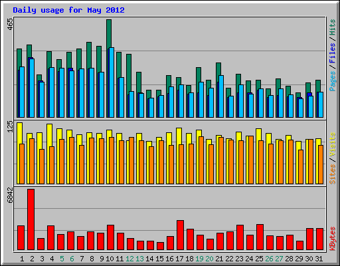Image resolution: width=340 pixels, height=266 pixels.
Task: Select the day 24 label on the x-axis
Action: 249,259
